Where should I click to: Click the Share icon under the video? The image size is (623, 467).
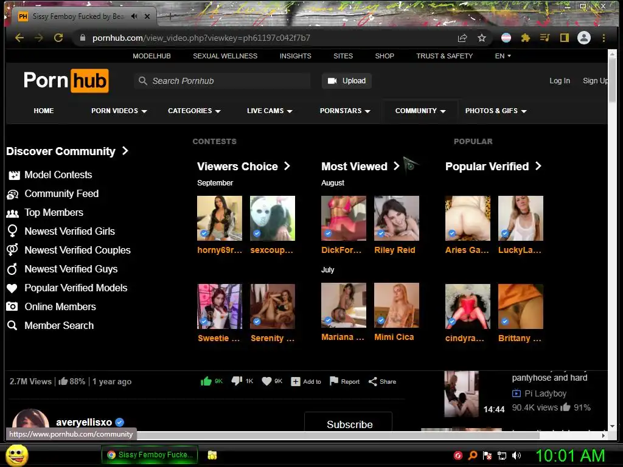[372, 382]
